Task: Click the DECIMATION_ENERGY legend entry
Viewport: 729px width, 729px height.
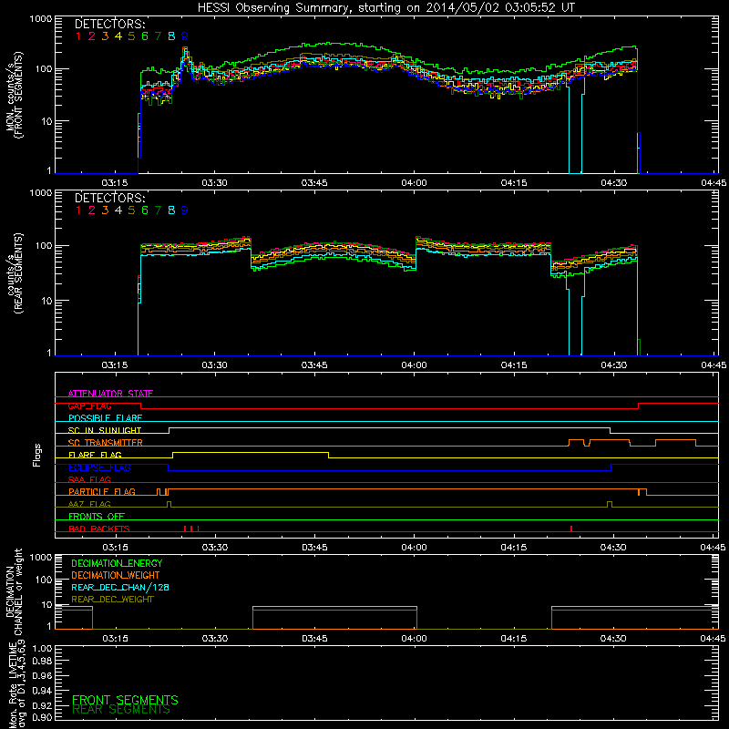Action: [117, 563]
